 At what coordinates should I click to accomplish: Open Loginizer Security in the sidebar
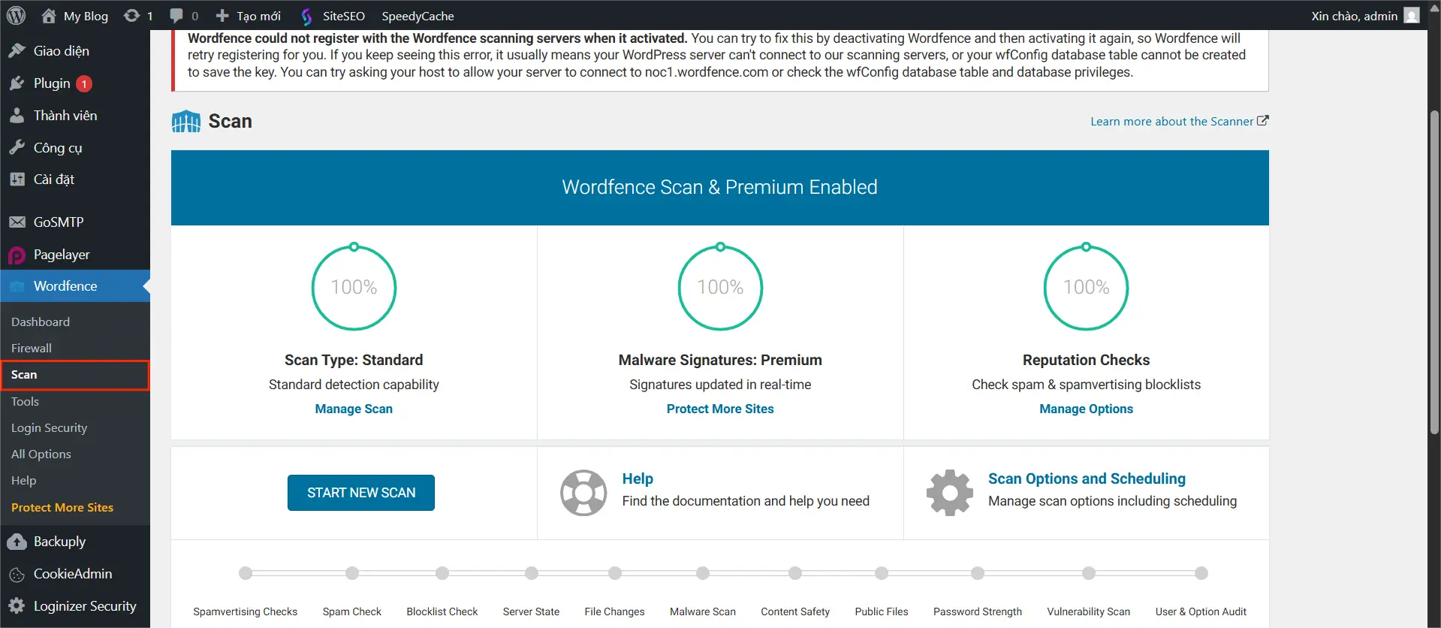(x=85, y=606)
